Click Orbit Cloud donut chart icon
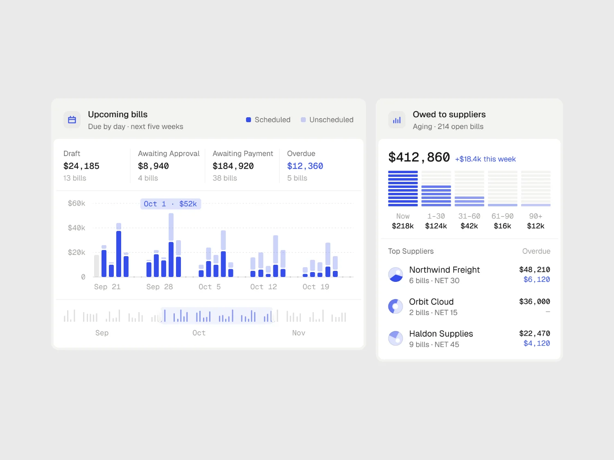Screen dimensions: 614x460 coord(395,306)
